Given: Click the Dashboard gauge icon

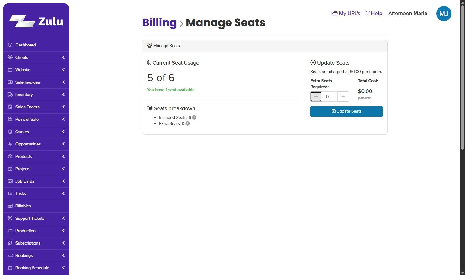Looking at the screenshot, I should click(10, 45).
